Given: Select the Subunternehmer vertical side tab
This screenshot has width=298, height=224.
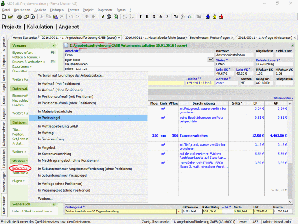Looking at the screenshot, I should pos(4,134).
